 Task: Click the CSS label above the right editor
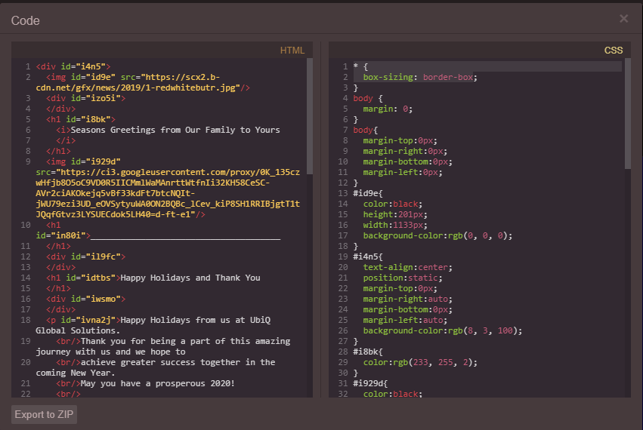click(613, 51)
